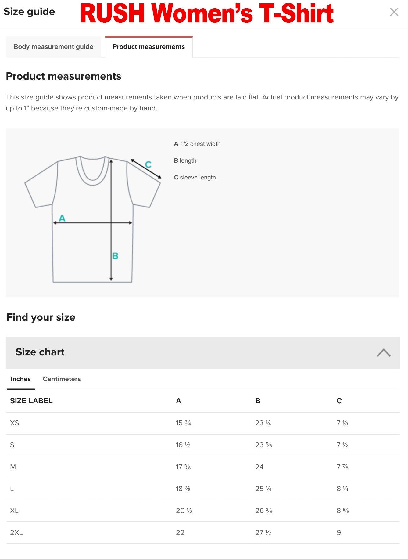Click the RUSH Women's T-Shirt title
The height and width of the screenshot is (559, 408).
pos(207,13)
